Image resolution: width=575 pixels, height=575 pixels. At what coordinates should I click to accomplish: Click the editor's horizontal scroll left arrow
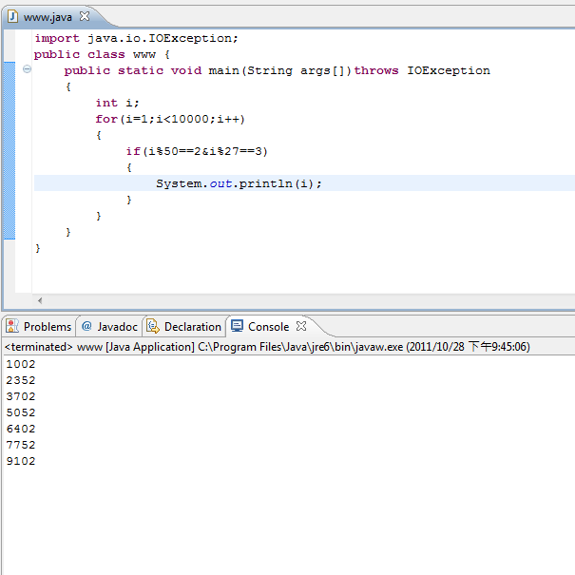point(39,299)
